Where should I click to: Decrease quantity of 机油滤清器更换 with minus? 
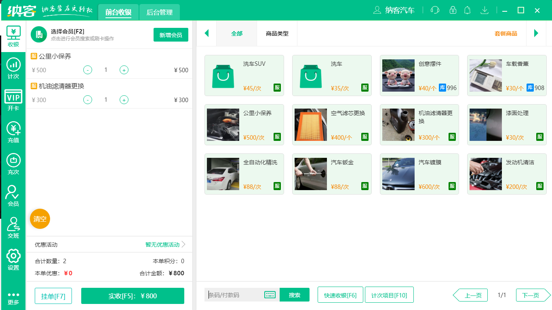coord(88,100)
